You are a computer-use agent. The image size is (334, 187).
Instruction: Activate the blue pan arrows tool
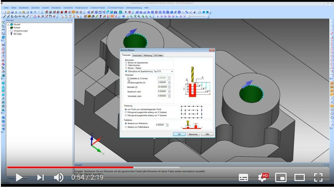coord(123,16)
